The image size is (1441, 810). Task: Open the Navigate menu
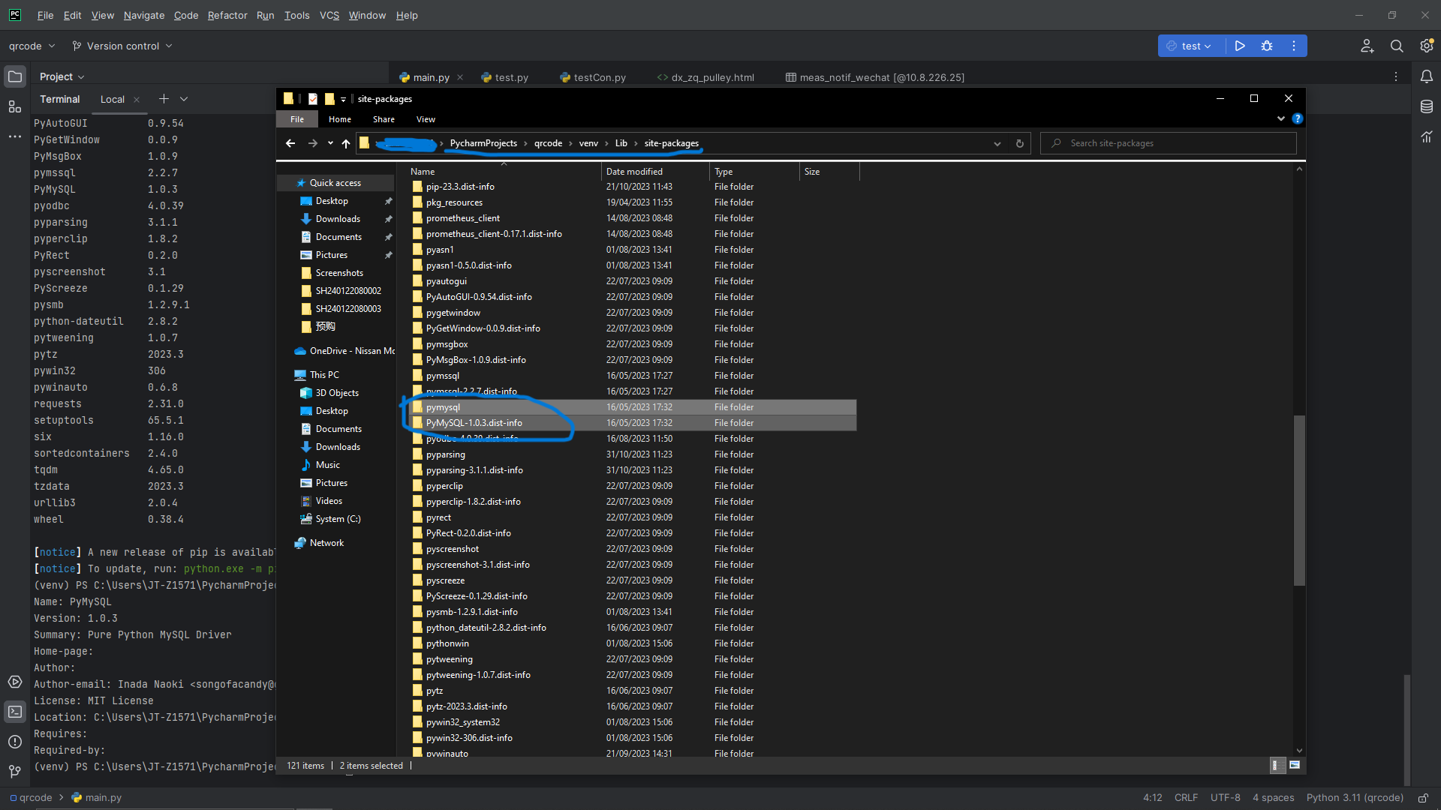144,15
